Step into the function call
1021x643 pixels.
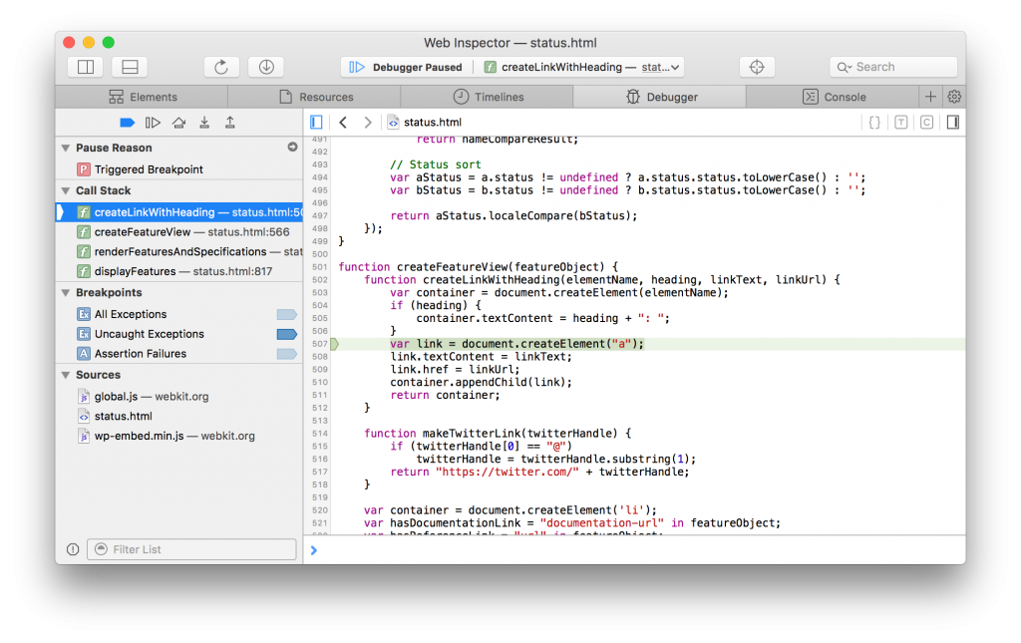(x=203, y=122)
